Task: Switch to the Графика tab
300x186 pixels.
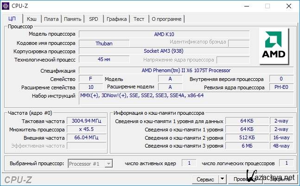Action: point(116,19)
